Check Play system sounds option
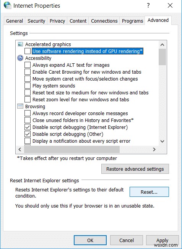Viewport: 182px width, 249px height. (28, 86)
